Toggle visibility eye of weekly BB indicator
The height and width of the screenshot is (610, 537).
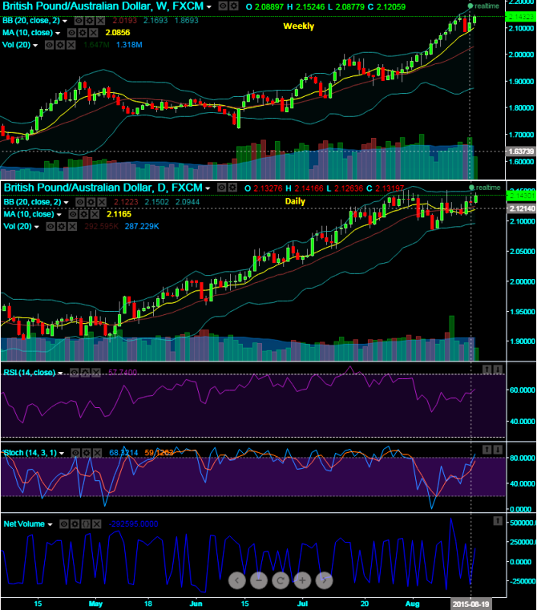pyautogui.click(x=79, y=21)
